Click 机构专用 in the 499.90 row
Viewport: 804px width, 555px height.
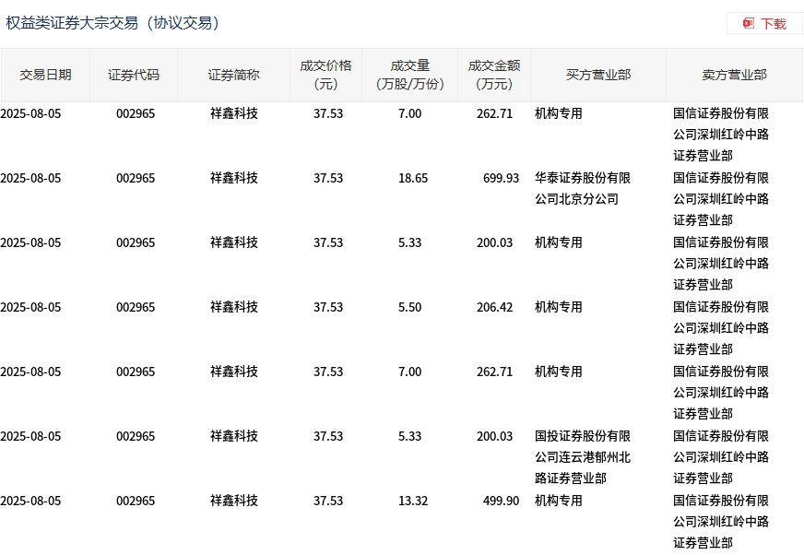point(559,501)
